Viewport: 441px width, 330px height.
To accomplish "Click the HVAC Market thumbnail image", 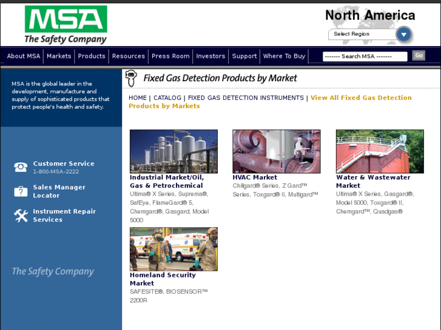I will [277, 151].
